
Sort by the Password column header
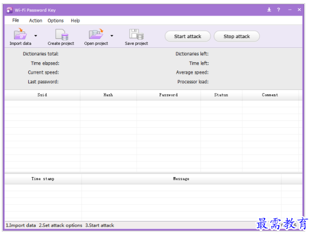[x=169, y=95]
